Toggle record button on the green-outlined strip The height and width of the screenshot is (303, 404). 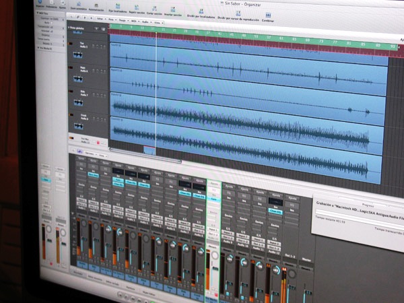(216, 294)
